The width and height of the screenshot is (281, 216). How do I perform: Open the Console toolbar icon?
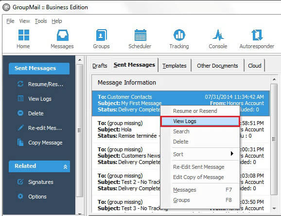218,35
